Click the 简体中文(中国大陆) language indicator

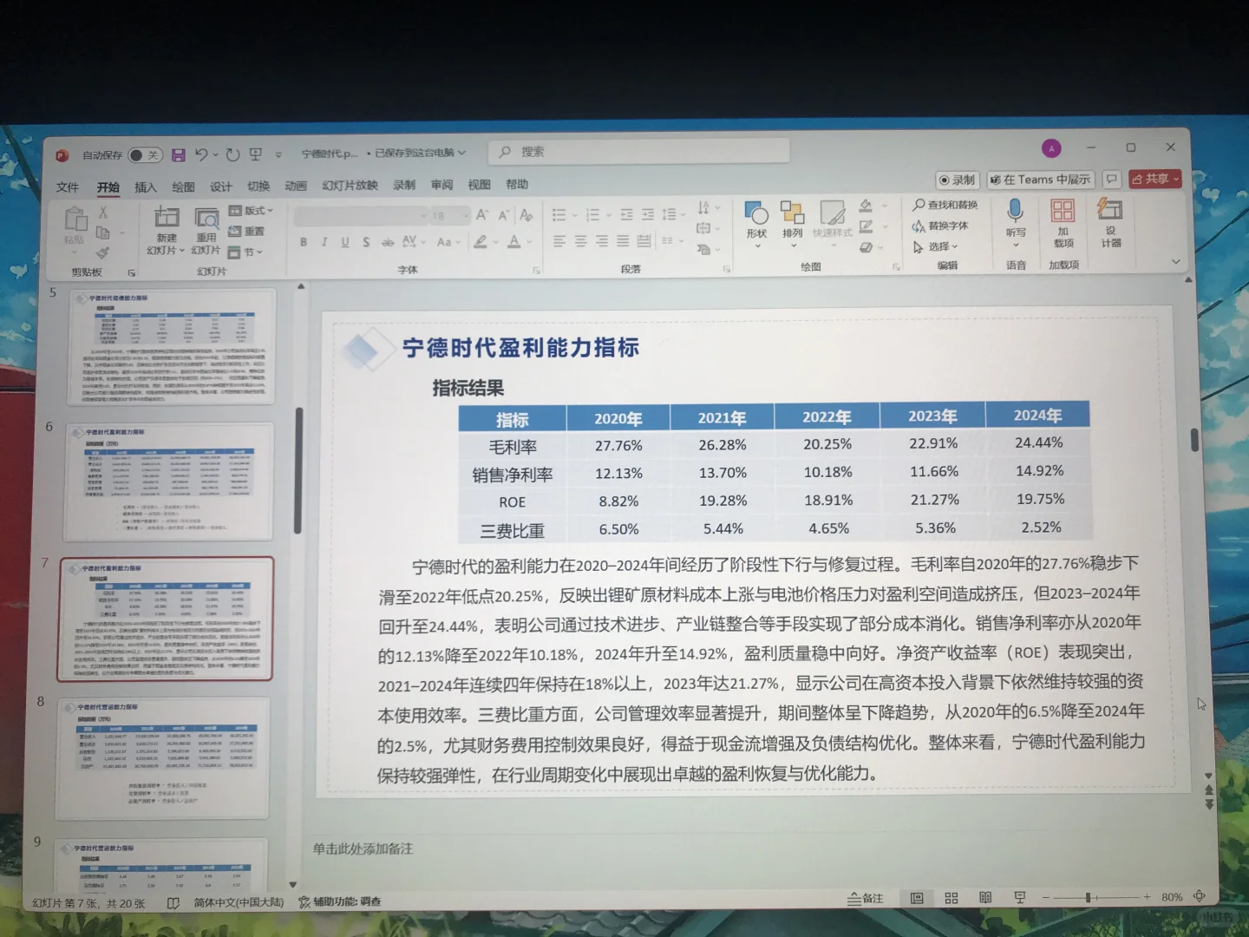click(239, 902)
